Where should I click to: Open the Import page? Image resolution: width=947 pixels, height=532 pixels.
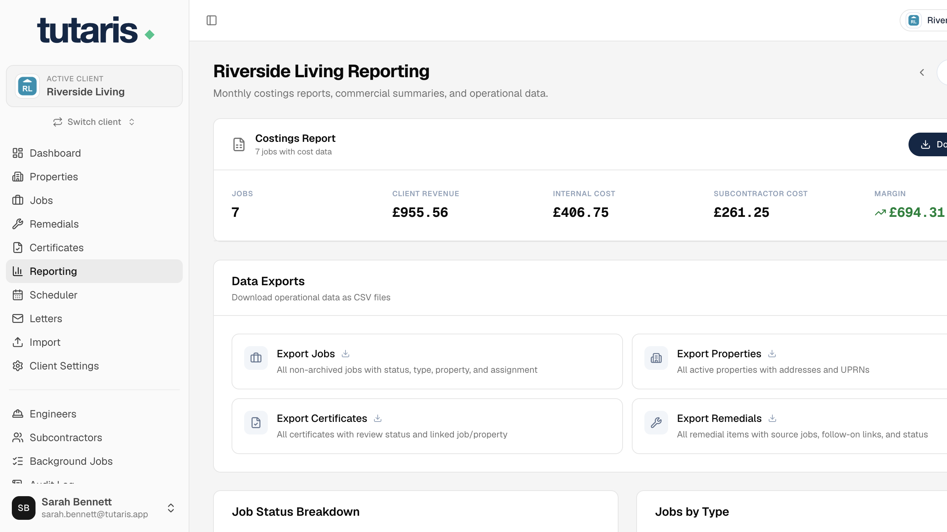[x=94, y=342]
